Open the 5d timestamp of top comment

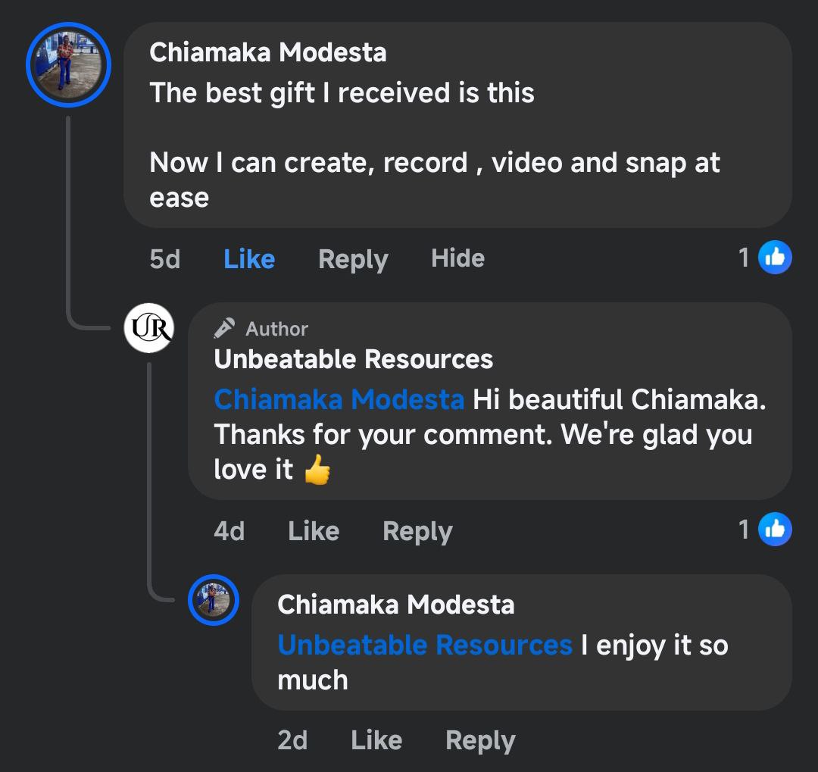pos(165,259)
